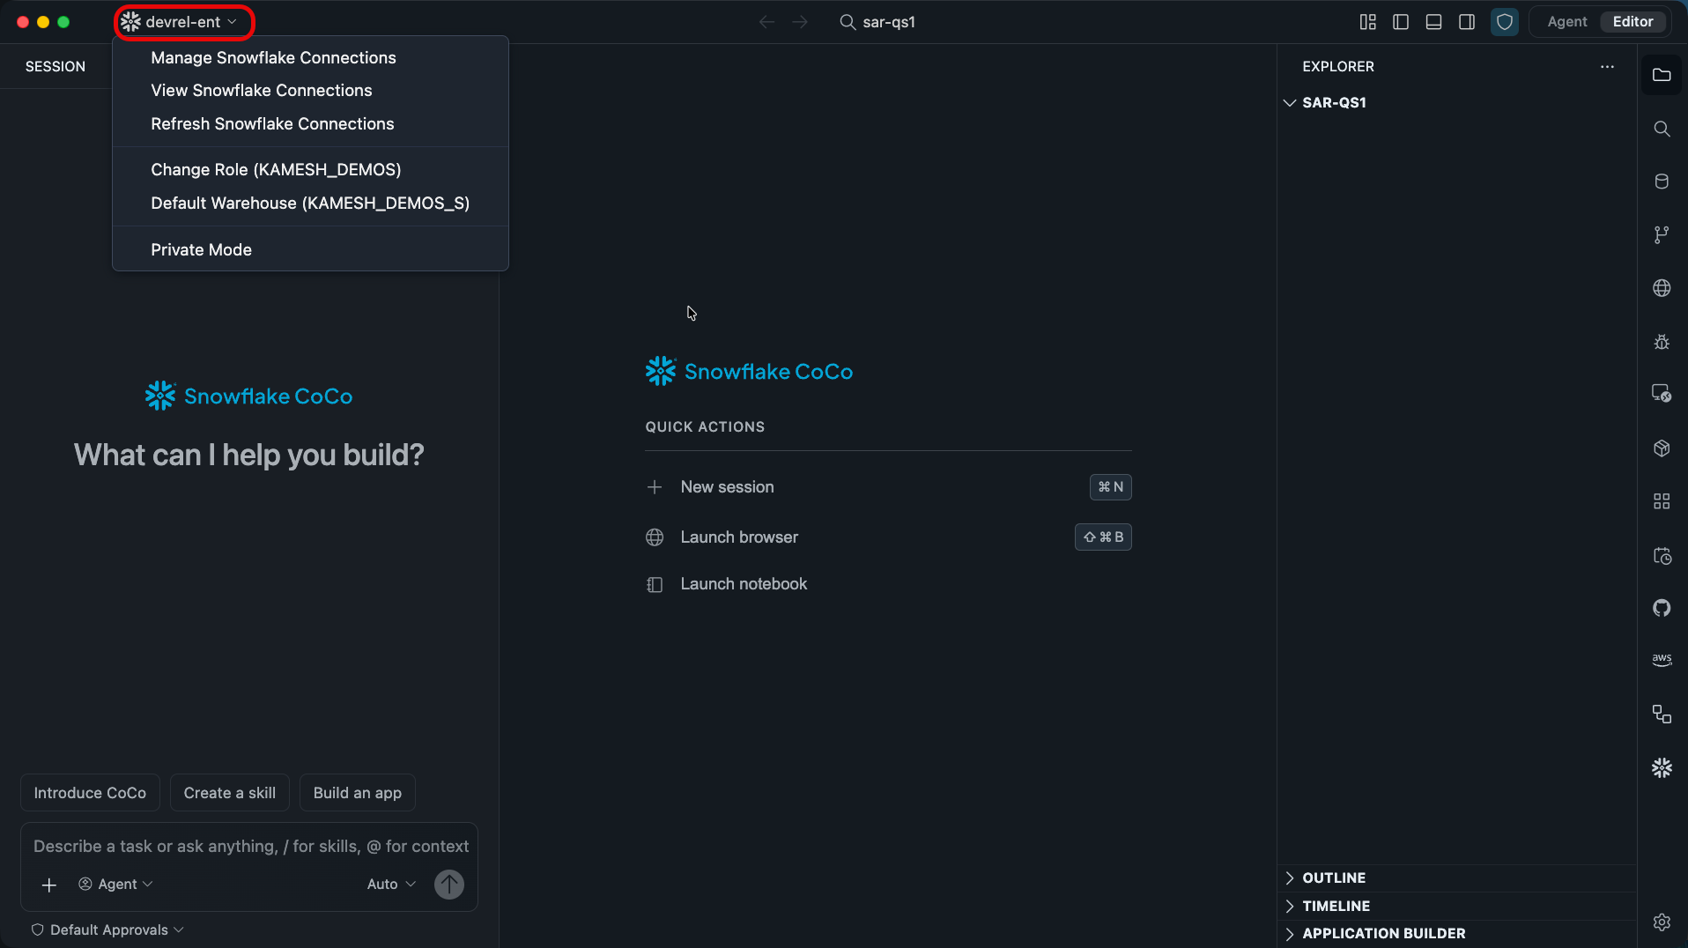The height and width of the screenshot is (948, 1688).
Task: Click the shield icon in title bar
Action: tap(1505, 22)
